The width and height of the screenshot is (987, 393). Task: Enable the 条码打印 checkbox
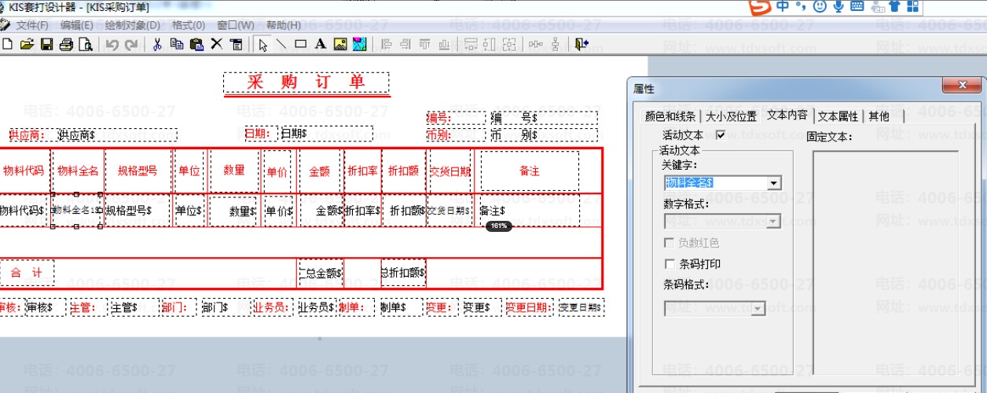tap(670, 264)
